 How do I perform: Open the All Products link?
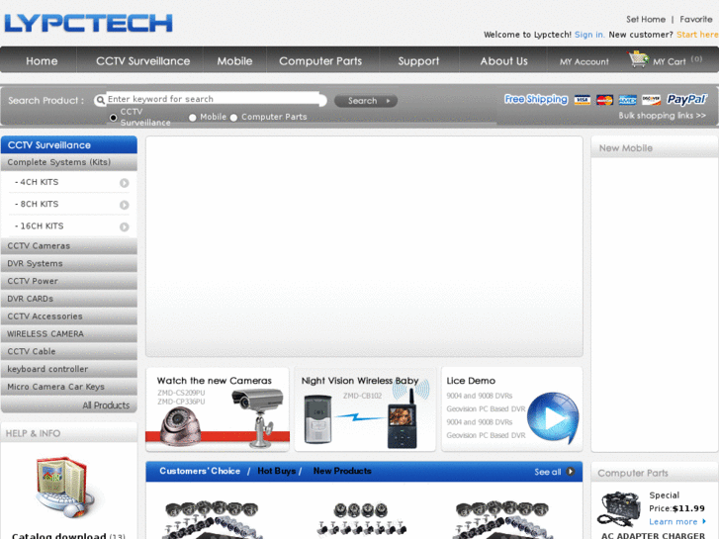106,405
